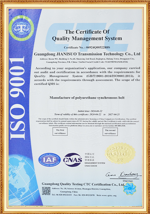Click 'Manufacture of polyurethane synchronous belt'
The image size is (150, 214).
(87, 98)
